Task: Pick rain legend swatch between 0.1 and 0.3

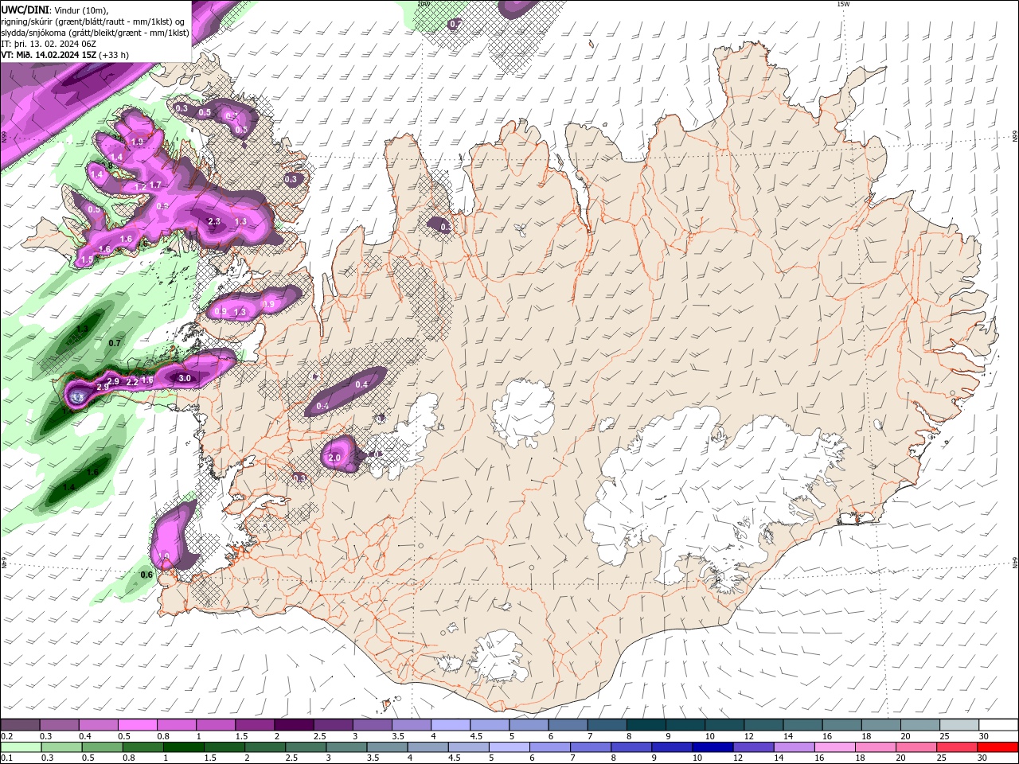Action: (21, 747)
